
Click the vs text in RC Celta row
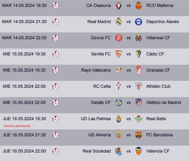[x=128, y=86]
